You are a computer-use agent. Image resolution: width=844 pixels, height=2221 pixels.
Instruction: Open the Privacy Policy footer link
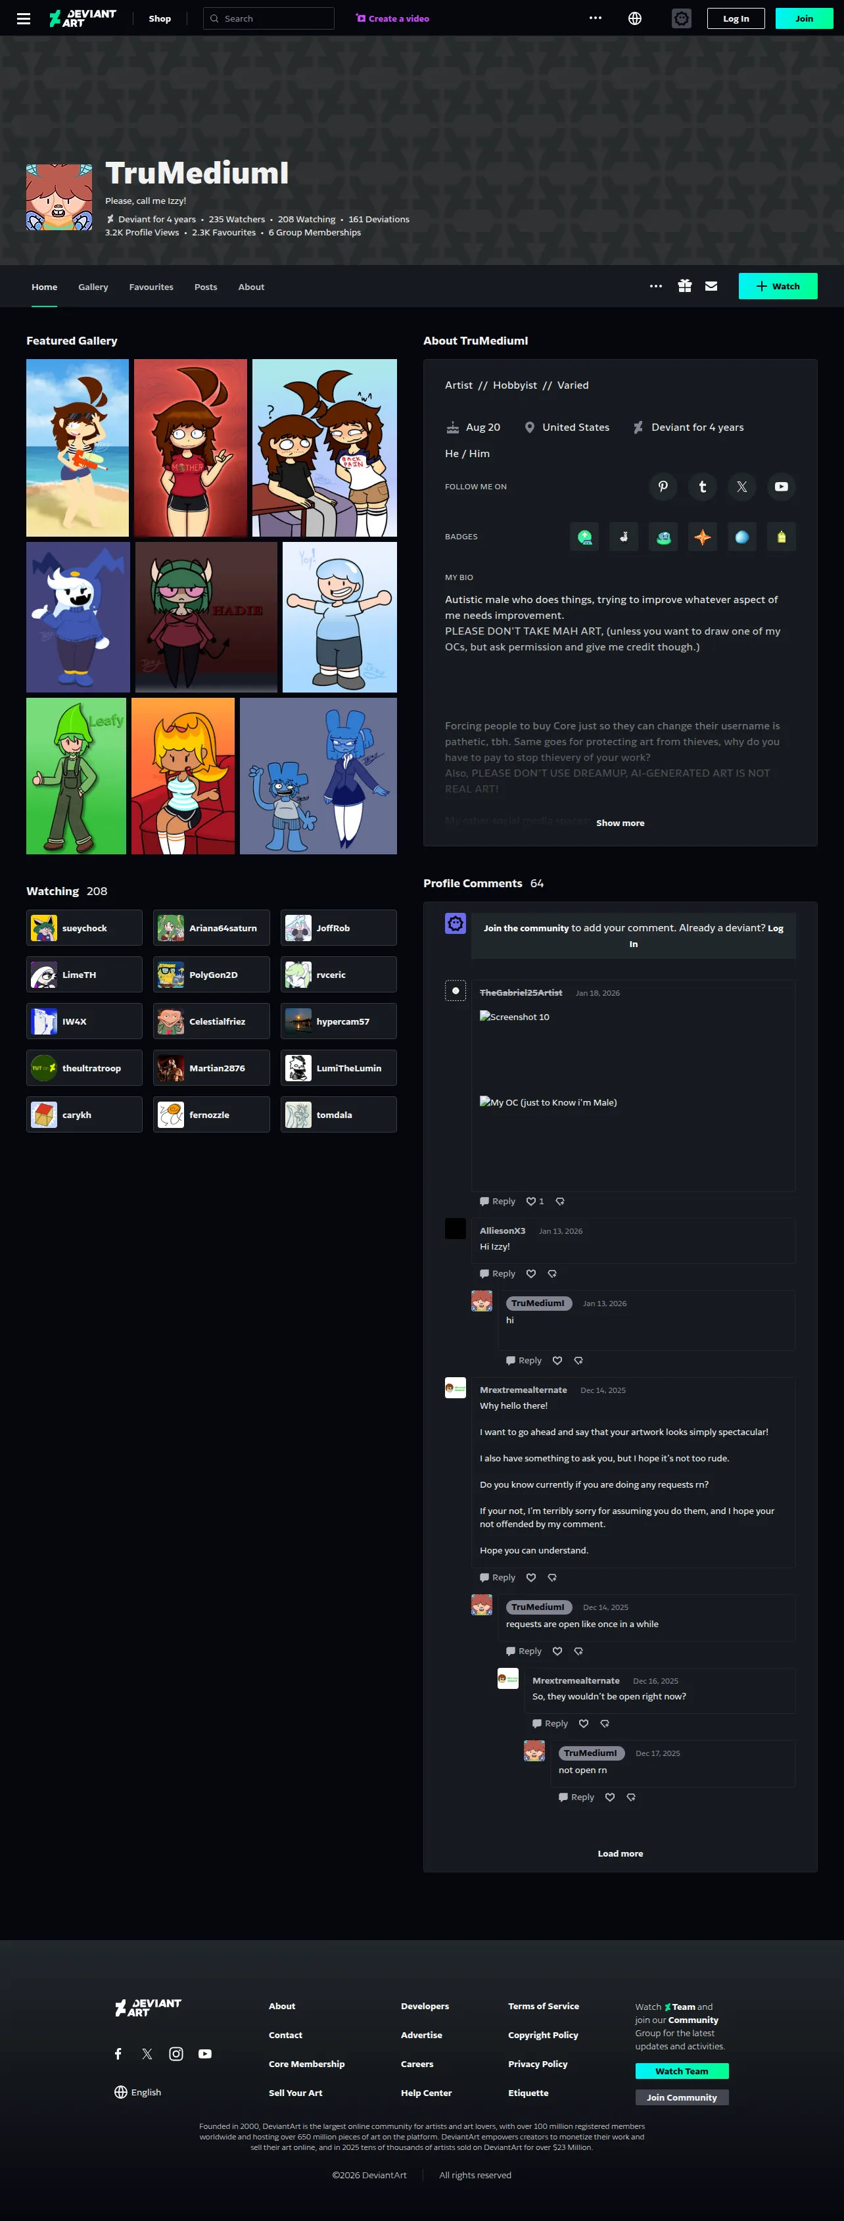pos(538,2063)
